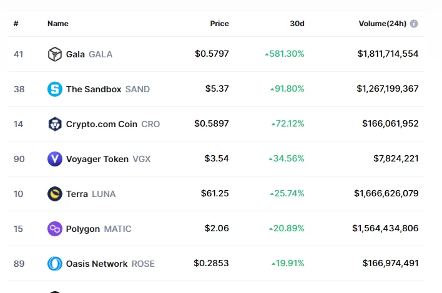Click The Sandbox blue S icon
This screenshot has width=442, height=293.
click(55, 89)
